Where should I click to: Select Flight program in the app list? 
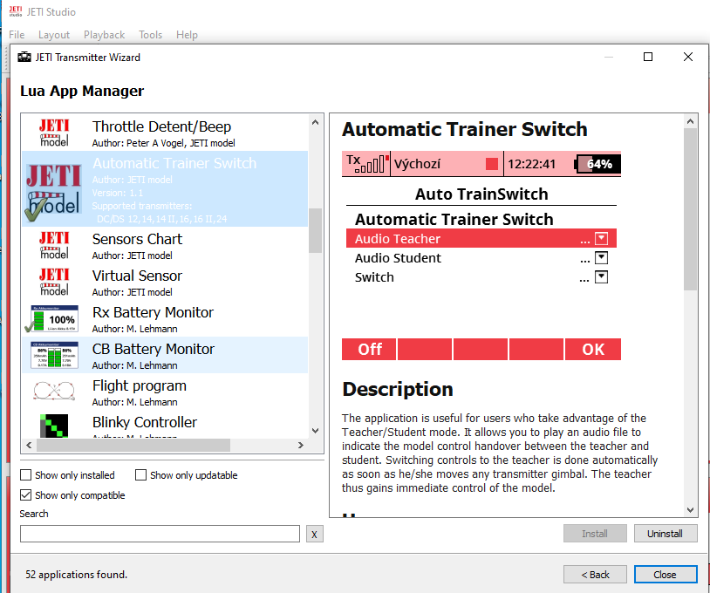coord(165,392)
